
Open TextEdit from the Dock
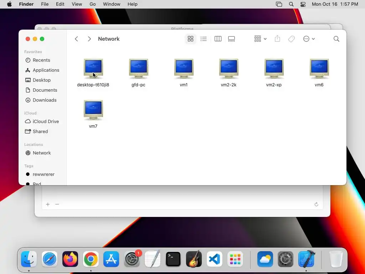pos(153,259)
